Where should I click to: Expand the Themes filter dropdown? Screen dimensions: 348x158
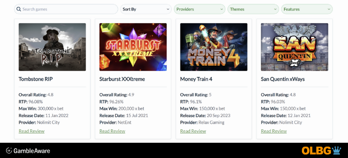click(253, 9)
